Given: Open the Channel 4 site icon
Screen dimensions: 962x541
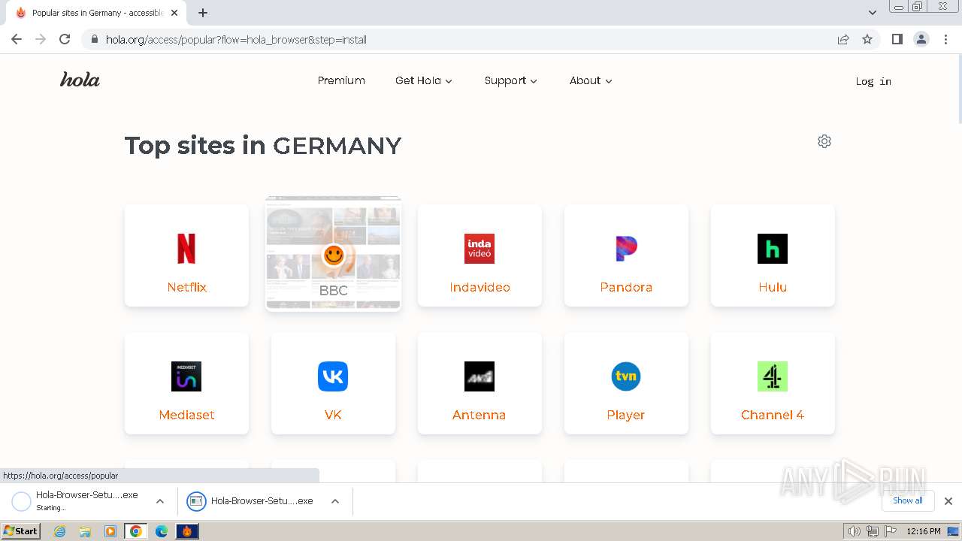Looking at the screenshot, I should (x=773, y=376).
